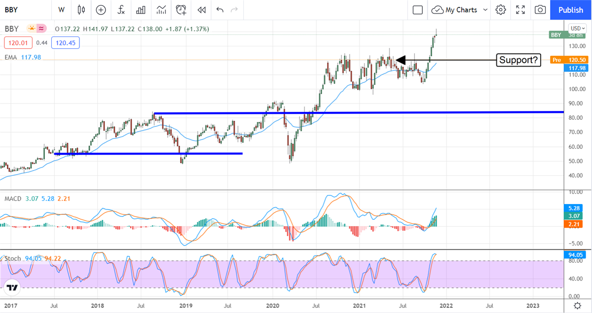Image resolution: width=592 pixels, height=313 pixels.
Task: Click the TradingView logo at bottom left
Action: 12,287
